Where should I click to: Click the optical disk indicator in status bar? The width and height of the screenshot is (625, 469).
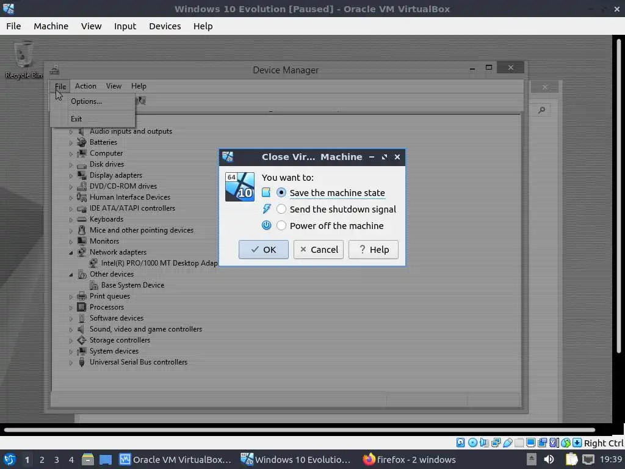pos(472,443)
